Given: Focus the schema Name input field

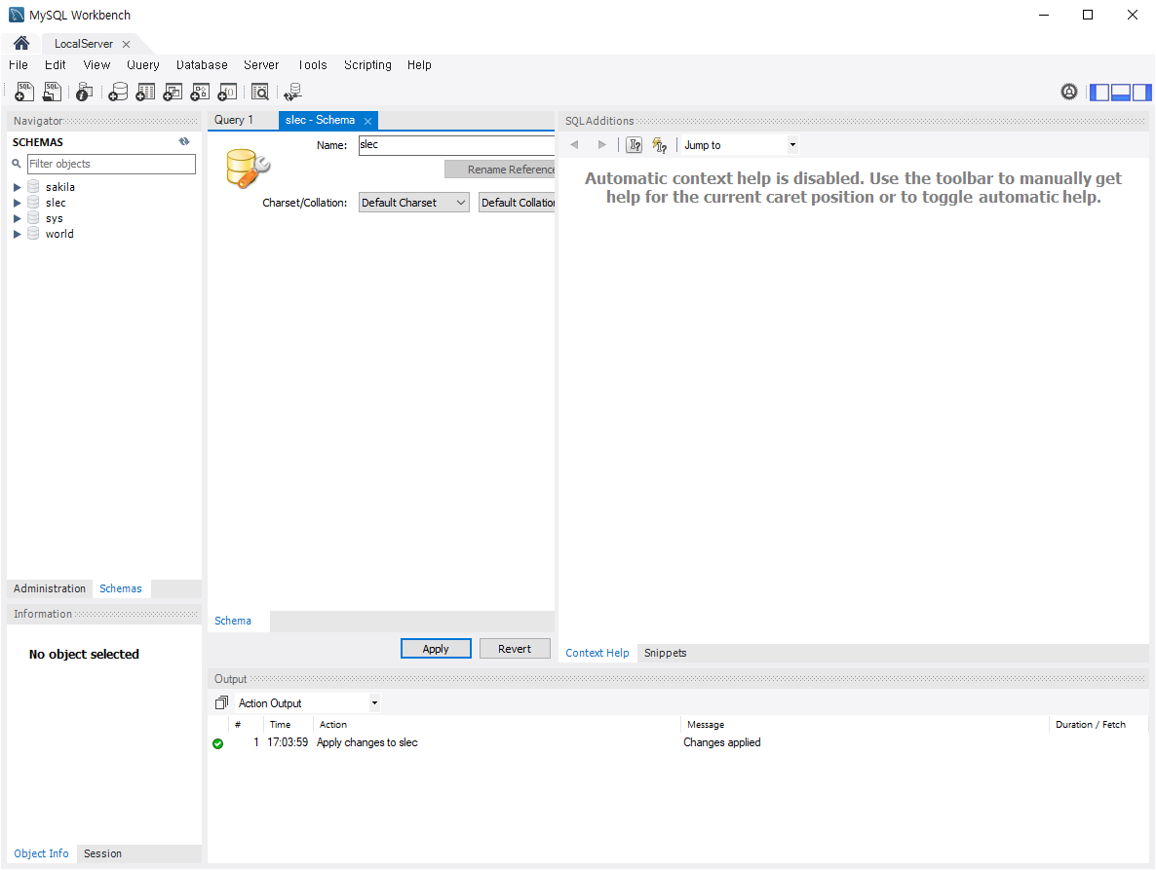Looking at the screenshot, I should pyautogui.click(x=456, y=145).
